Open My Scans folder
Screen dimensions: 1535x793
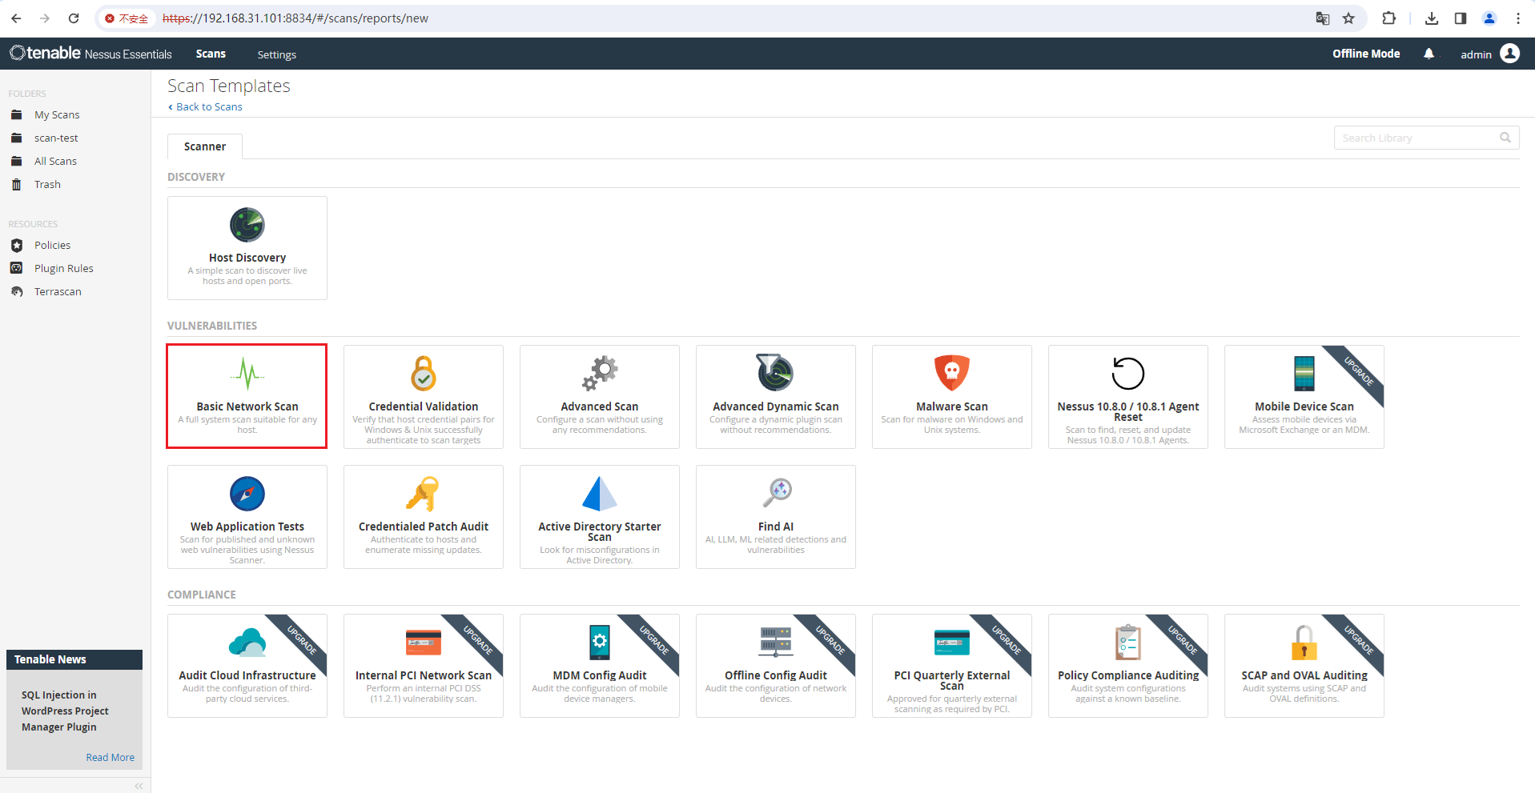[57, 114]
